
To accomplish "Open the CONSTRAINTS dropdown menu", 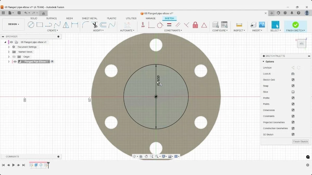I will coord(173,30).
